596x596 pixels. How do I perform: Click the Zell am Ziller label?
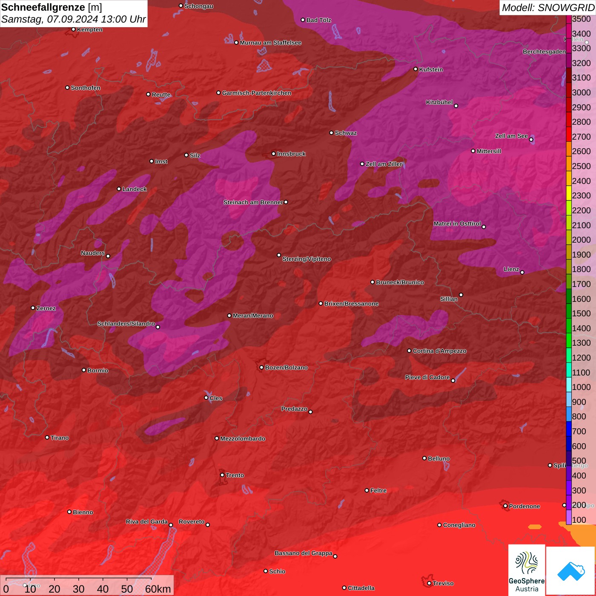click(x=384, y=164)
